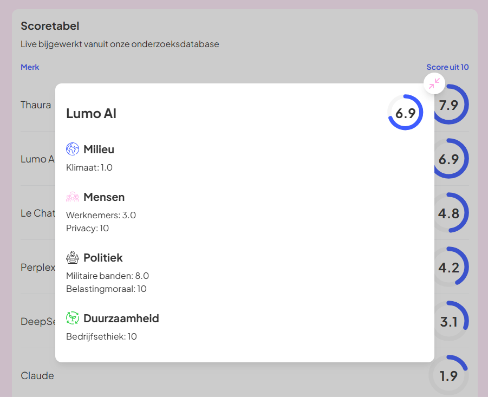This screenshot has width=488, height=397.
Task: Sort by the Merk column header
Action: 30,67
